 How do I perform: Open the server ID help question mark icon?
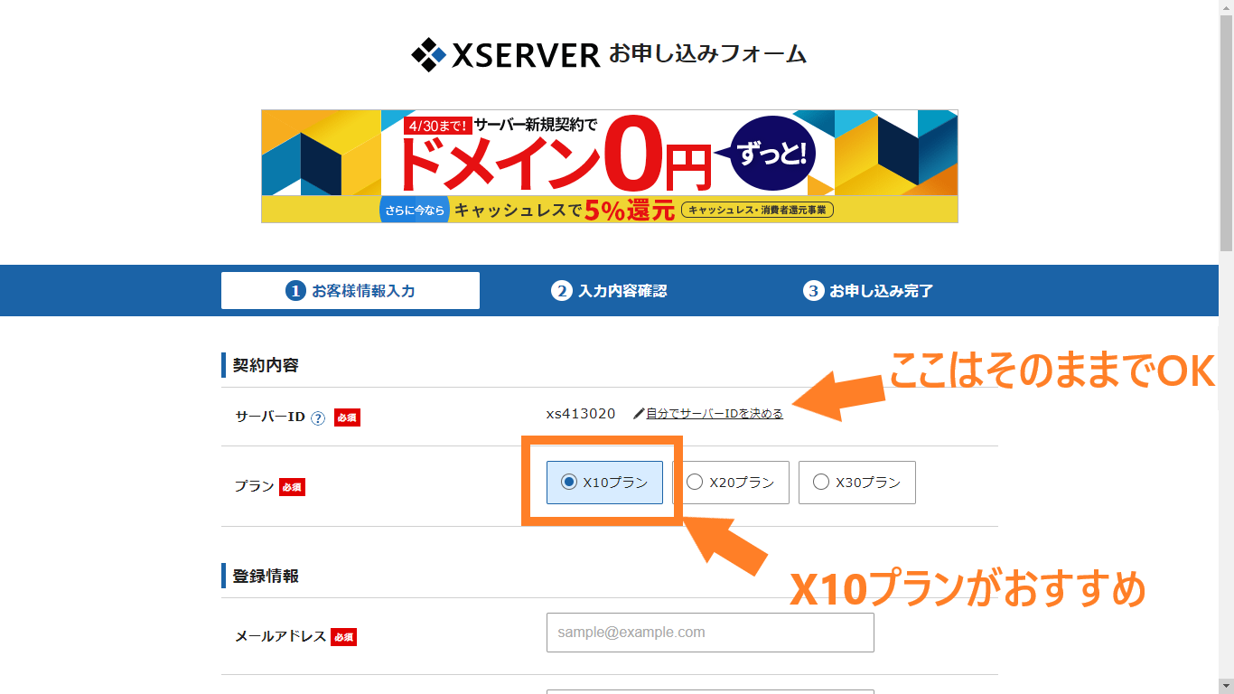(x=318, y=418)
